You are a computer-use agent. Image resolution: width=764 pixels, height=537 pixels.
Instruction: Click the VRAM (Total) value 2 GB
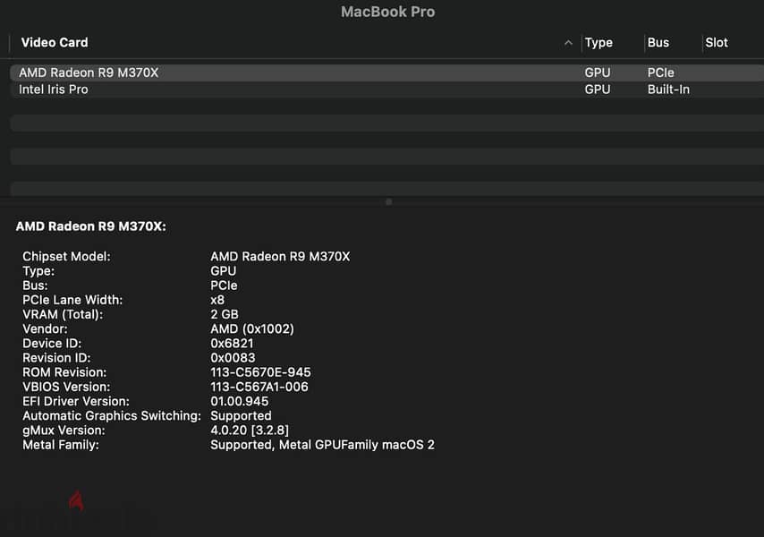pos(225,314)
